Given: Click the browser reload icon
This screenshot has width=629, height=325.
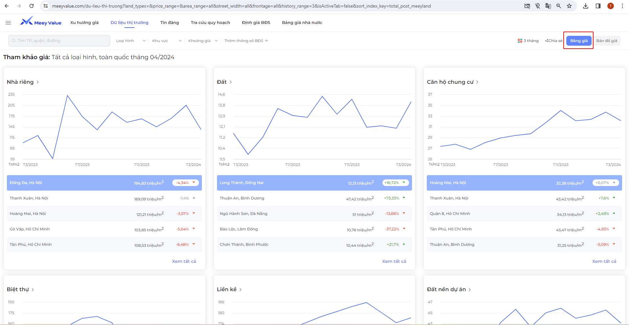Looking at the screenshot, I should pos(32,6).
